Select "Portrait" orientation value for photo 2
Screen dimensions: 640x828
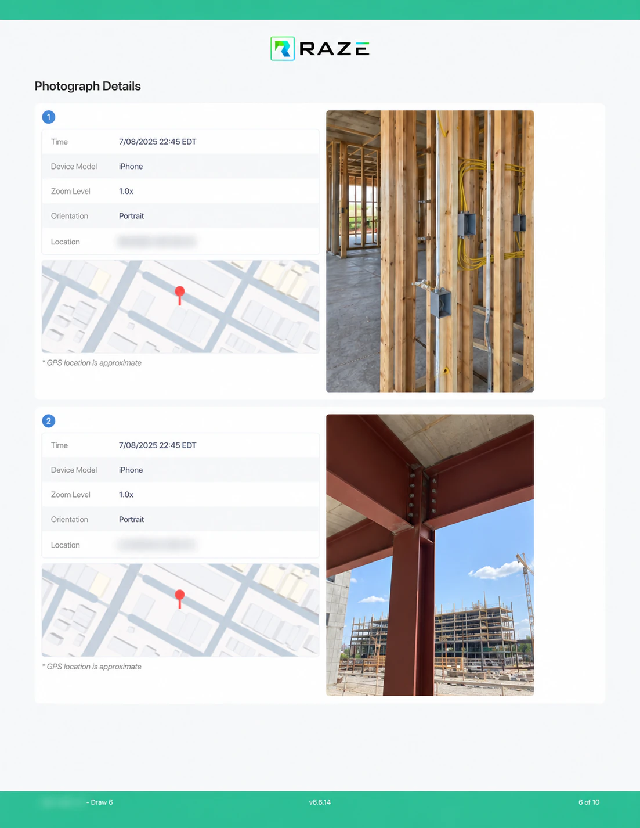pyautogui.click(x=132, y=520)
